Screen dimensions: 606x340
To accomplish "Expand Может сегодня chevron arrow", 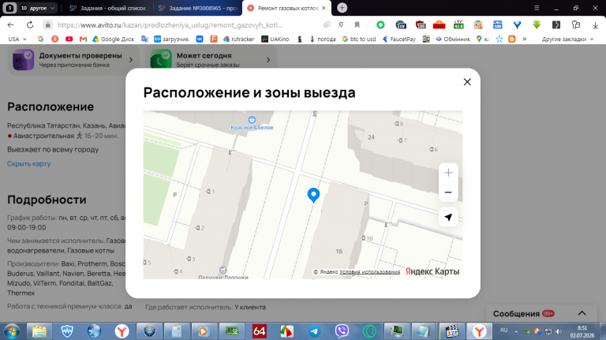I will pos(268,60).
